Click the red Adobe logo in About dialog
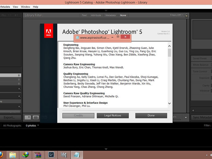This screenshot has width=212, height=159. click(x=49, y=31)
